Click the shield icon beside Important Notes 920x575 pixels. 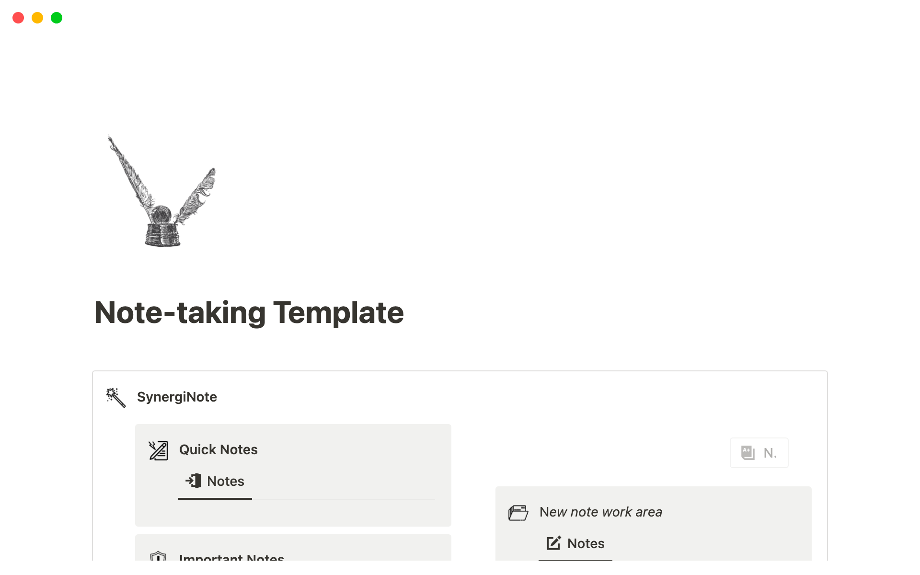tap(158, 557)
